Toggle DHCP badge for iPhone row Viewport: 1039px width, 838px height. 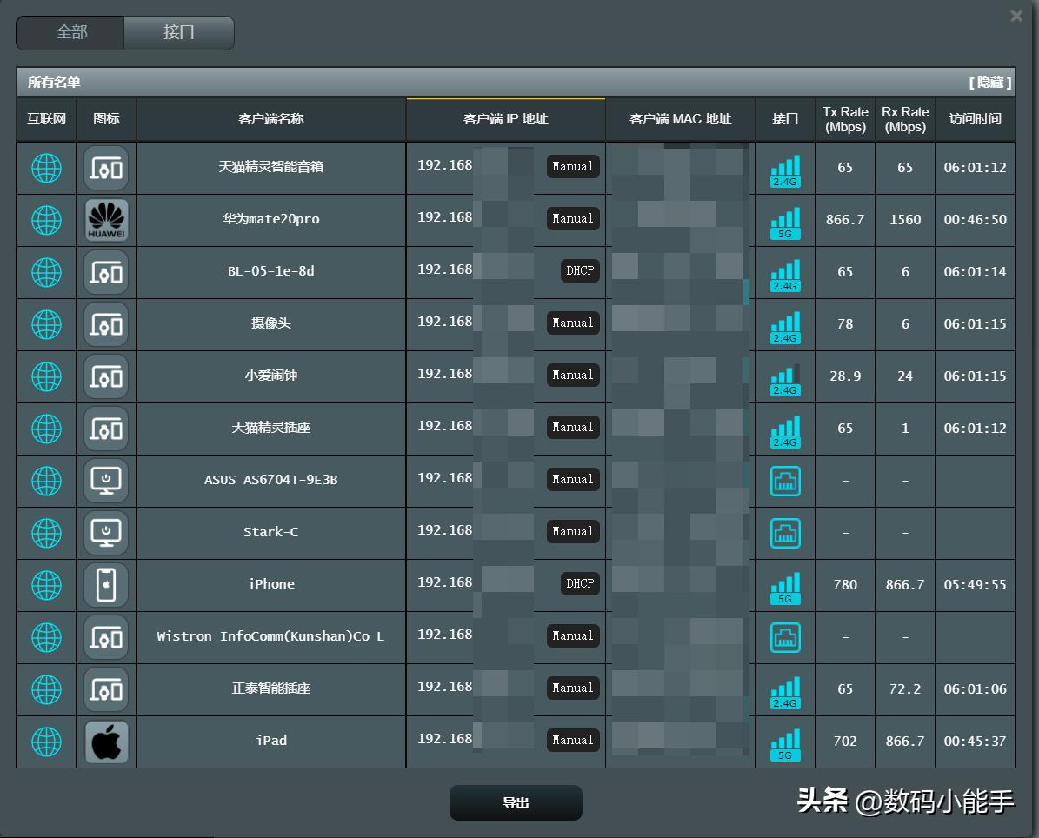pos(580,583)
